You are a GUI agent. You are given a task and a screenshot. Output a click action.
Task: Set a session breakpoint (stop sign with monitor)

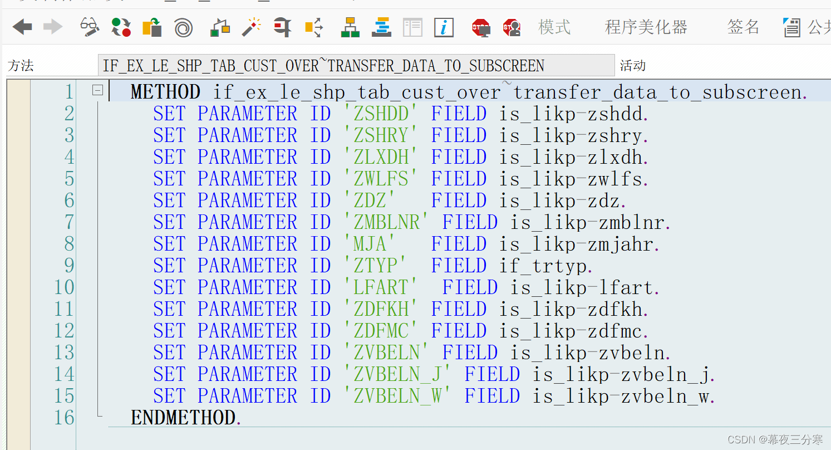coord(480,26)
